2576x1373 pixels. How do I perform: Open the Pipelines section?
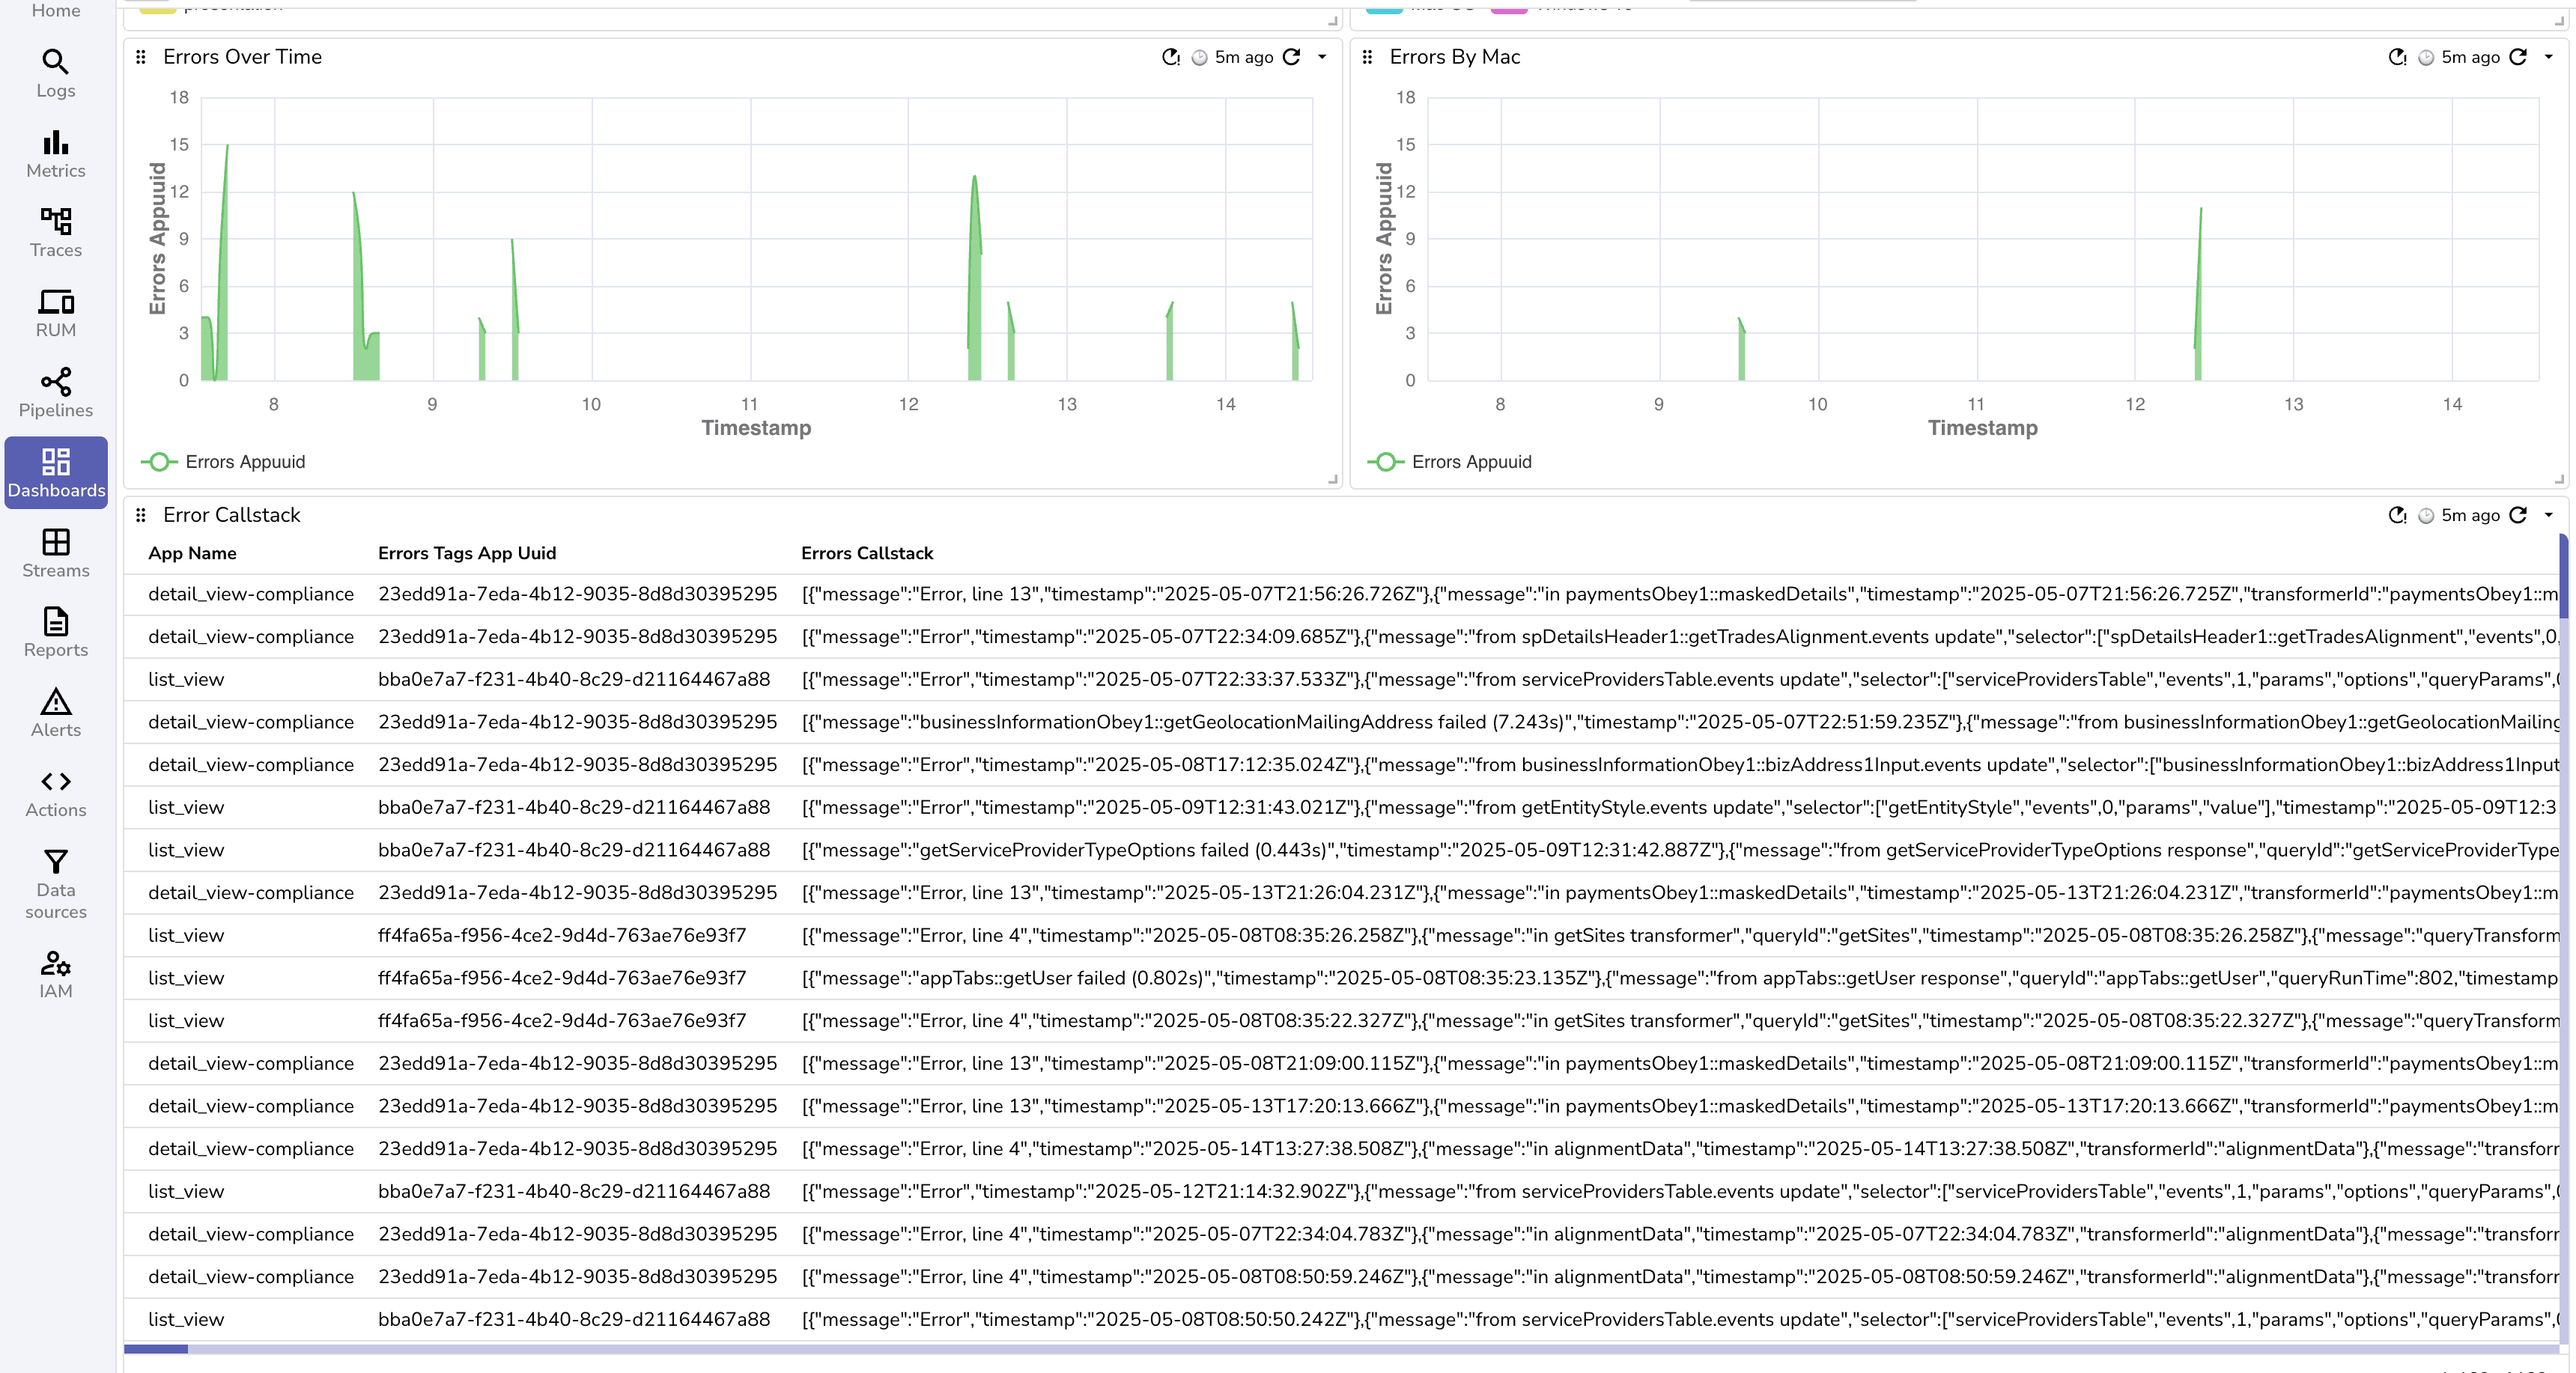[55, 390]
